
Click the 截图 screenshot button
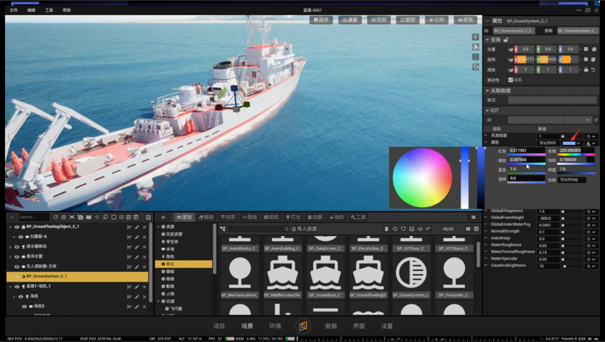tap(408, 20)
